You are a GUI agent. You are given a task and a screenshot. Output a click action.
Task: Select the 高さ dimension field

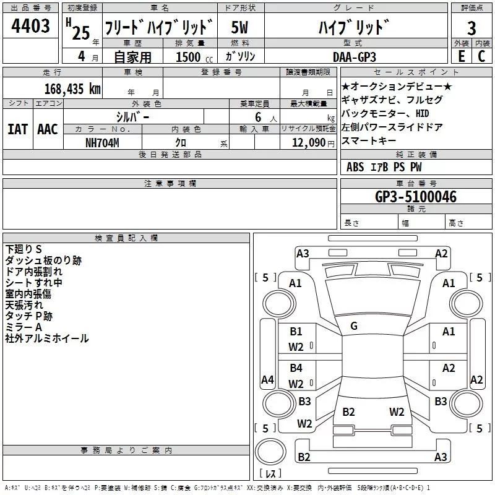[x=469, y=223]
